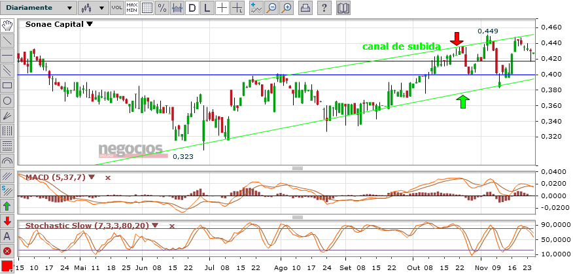573x274 pixels.
Task: Select the diagonal trend line tool
Action: pyautogui.click(x=7, y=40)
